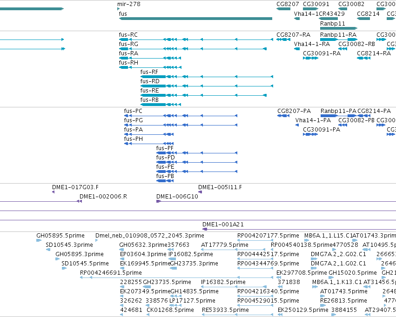Image resolution: width=396 pixels, height=317 pixels.
Task: Select EST RE26813.5prime
Action: [x=323, y=306]
